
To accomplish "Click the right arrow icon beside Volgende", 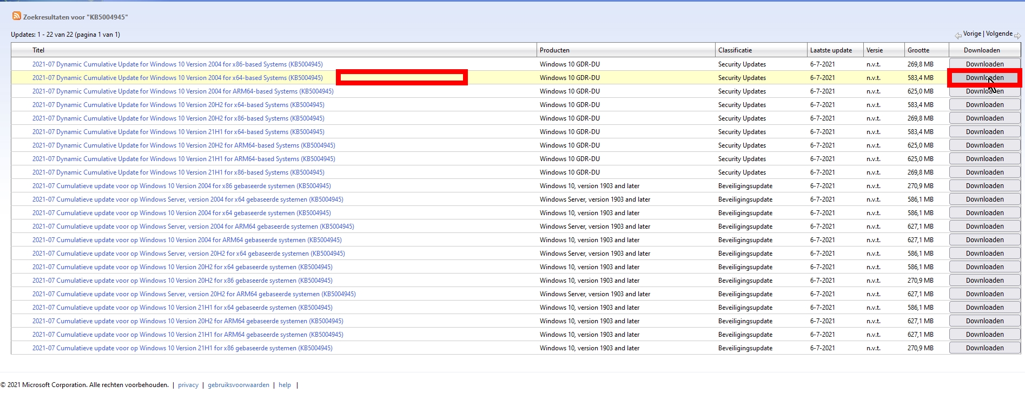I will [1017, 36].
